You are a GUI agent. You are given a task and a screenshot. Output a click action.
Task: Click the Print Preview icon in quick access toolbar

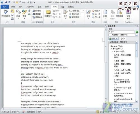(28, 2)
